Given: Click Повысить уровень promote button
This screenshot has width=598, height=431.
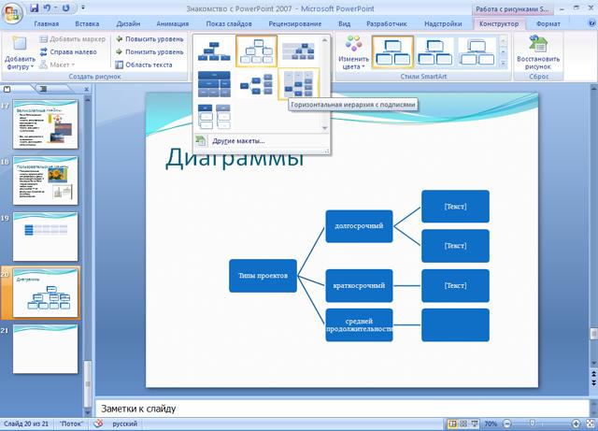Looking at the screenshot, I should (148, 39).
